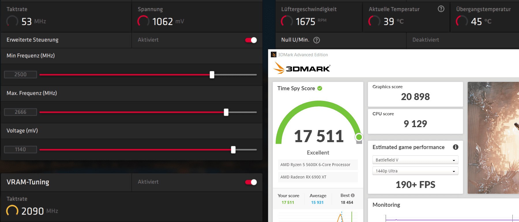Click the info icon beside Best score

(353, 195)
